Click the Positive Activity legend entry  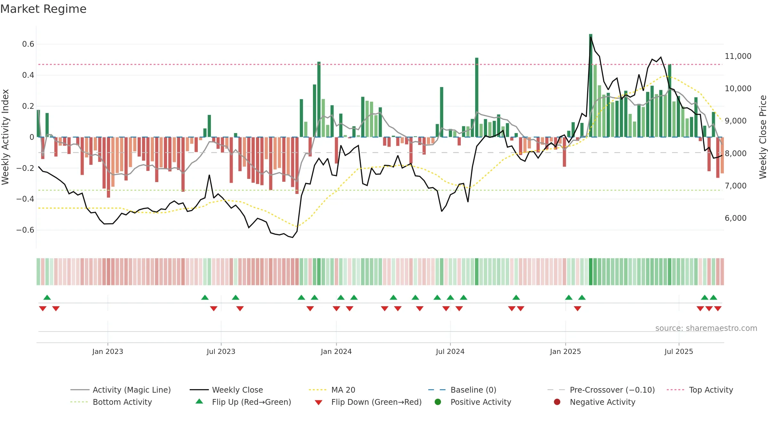(x=473, y=402)
